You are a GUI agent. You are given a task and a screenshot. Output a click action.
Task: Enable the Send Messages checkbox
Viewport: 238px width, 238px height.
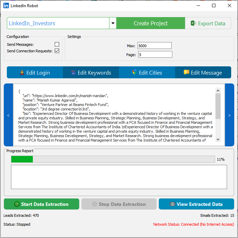[x=57, y=44]
